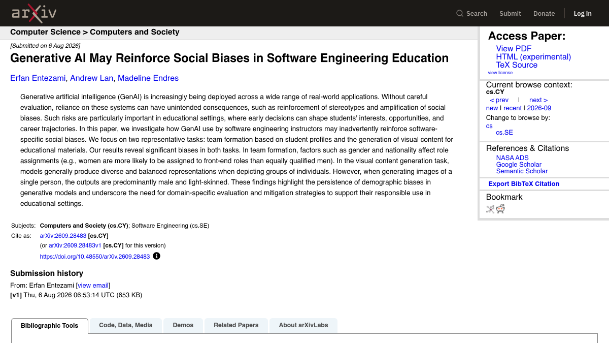Image resolution: width=609 pixels, height=343 pixels.
Task: Open author Erfan Entezami
Action: pos(38,78)
